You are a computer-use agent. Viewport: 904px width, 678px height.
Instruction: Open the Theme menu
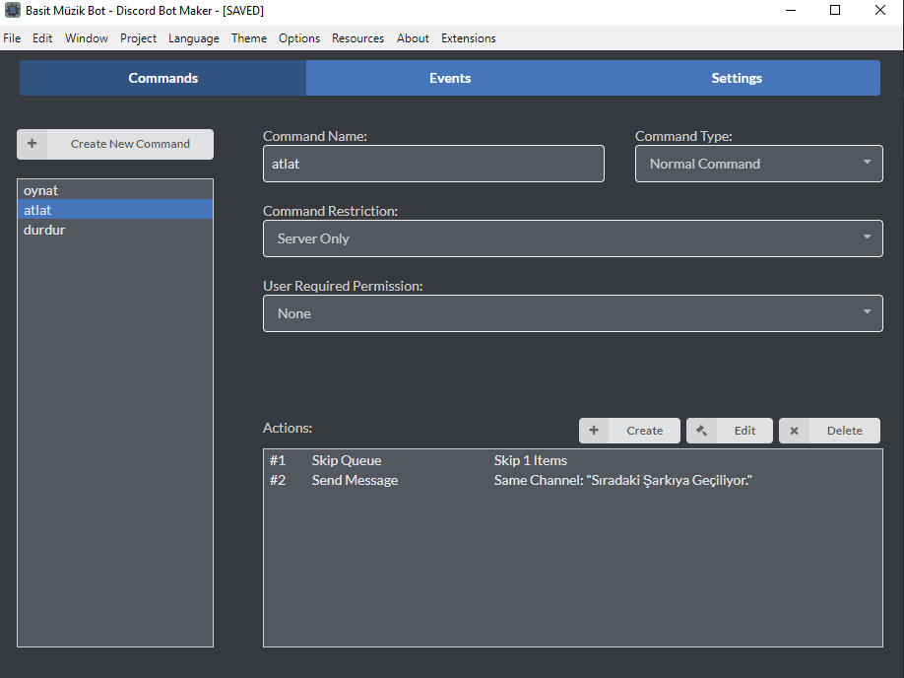point(249,38)
